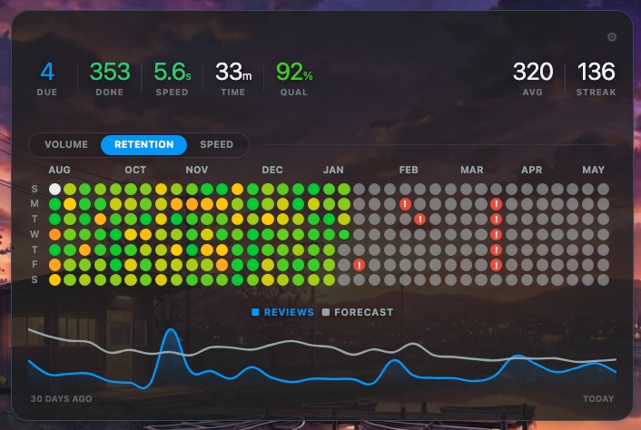The height and width of the screenshot is (430, 641).
Task: Click the outlined green cell in Wednesday row
Action: point(344,235)
